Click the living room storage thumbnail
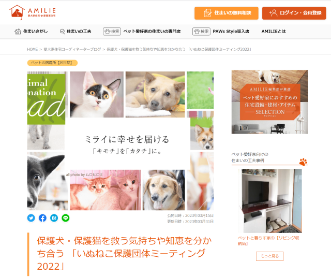331x278 pixels. click(x=270, y=201)
